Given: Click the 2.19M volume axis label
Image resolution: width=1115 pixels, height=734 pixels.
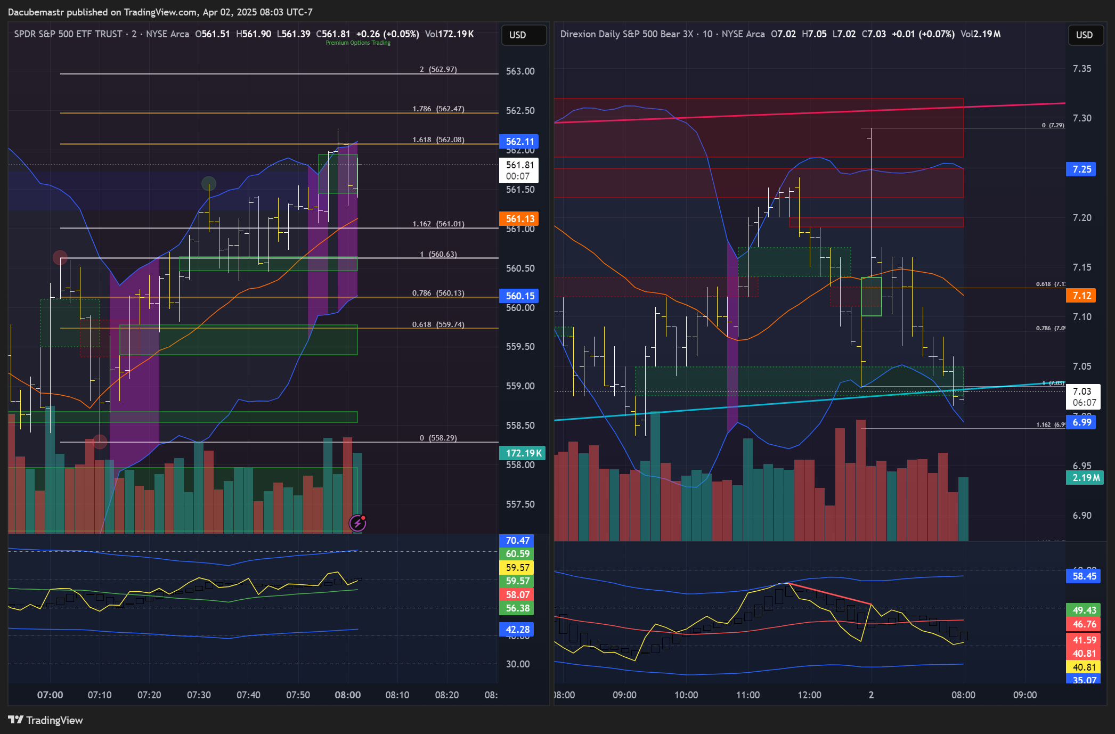Looking at the screenshot, I should tap(1085, 478).
